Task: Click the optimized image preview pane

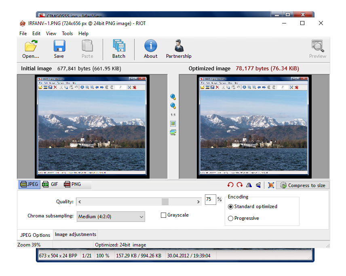Action: [x=254, y=126]
